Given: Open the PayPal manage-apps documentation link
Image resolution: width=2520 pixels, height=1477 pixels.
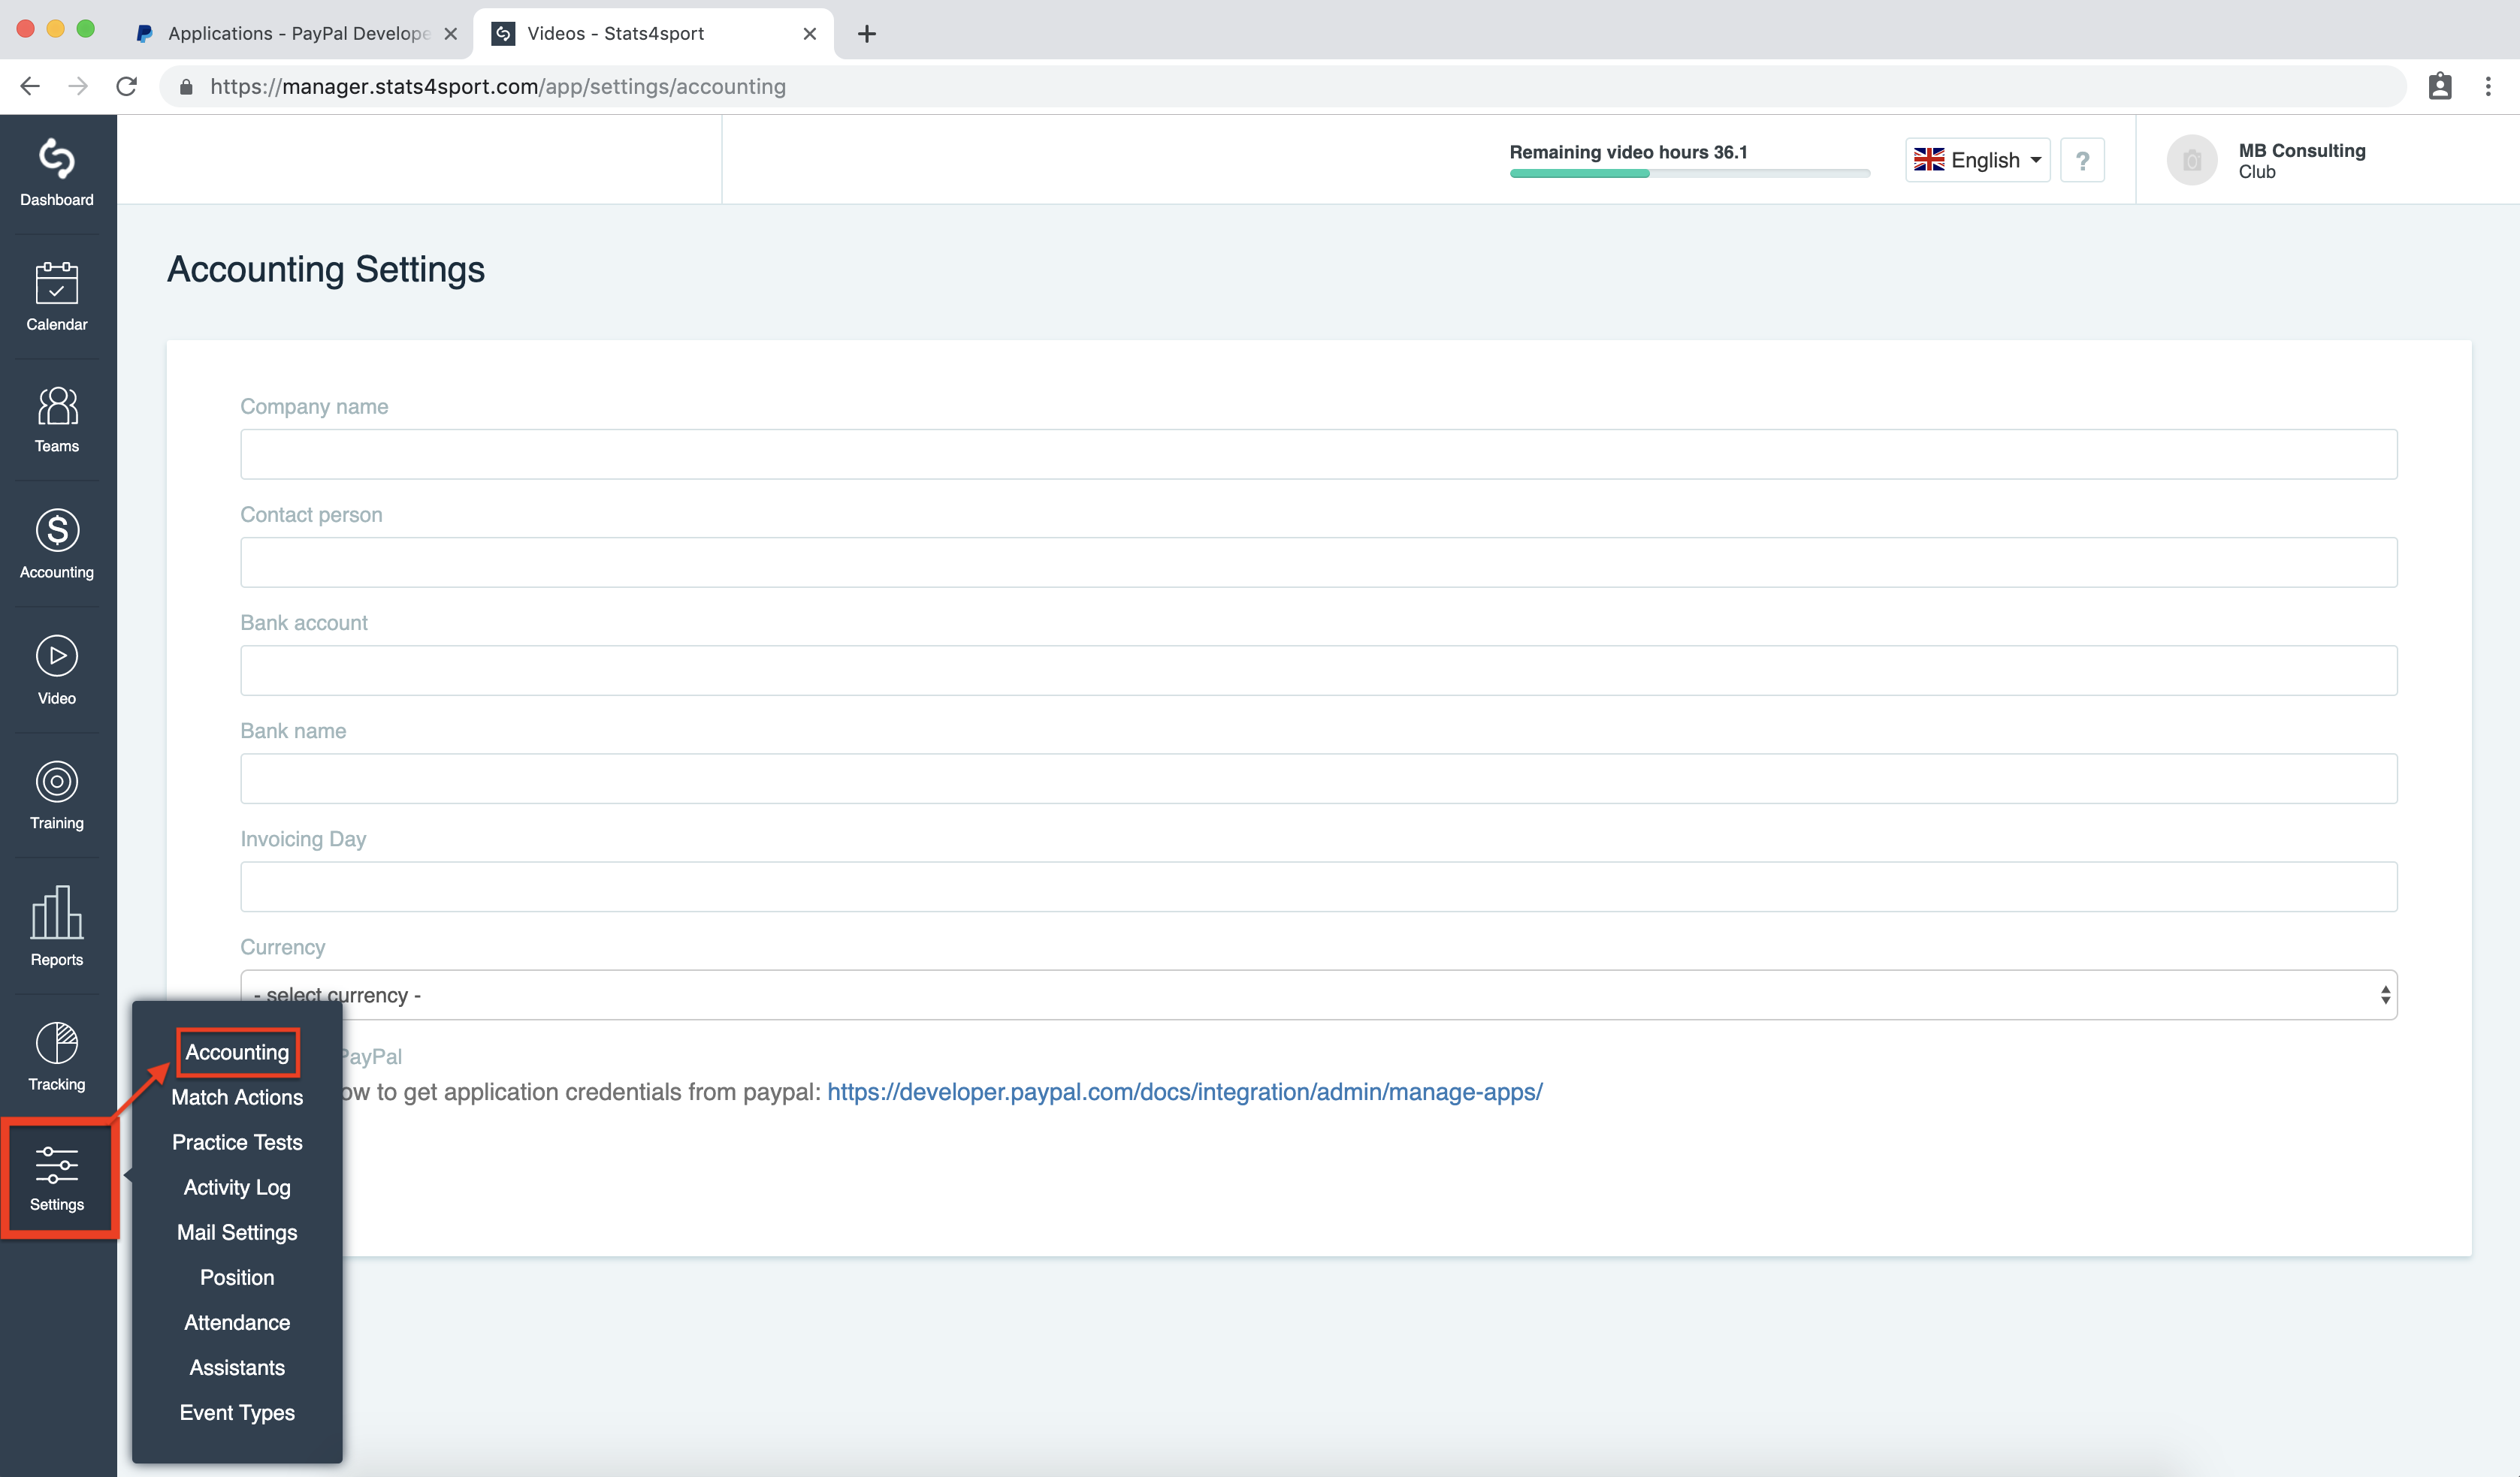Looking at the screenshot, I should pos(1184,1093).
